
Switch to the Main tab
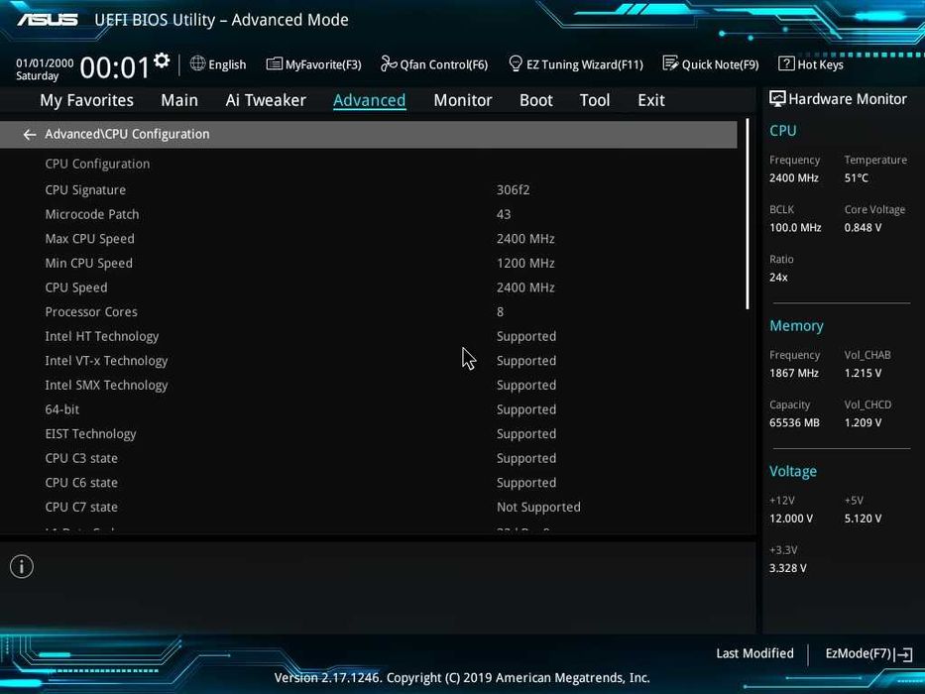(179, 100)
